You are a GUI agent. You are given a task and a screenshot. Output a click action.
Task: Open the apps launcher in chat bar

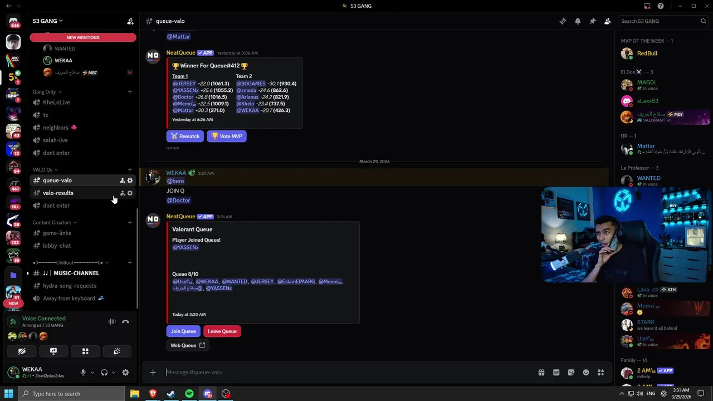[x=600, y=373]
